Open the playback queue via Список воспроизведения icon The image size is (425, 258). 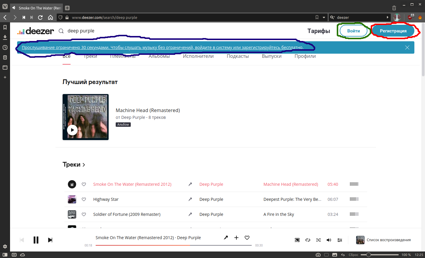[360, 240]
